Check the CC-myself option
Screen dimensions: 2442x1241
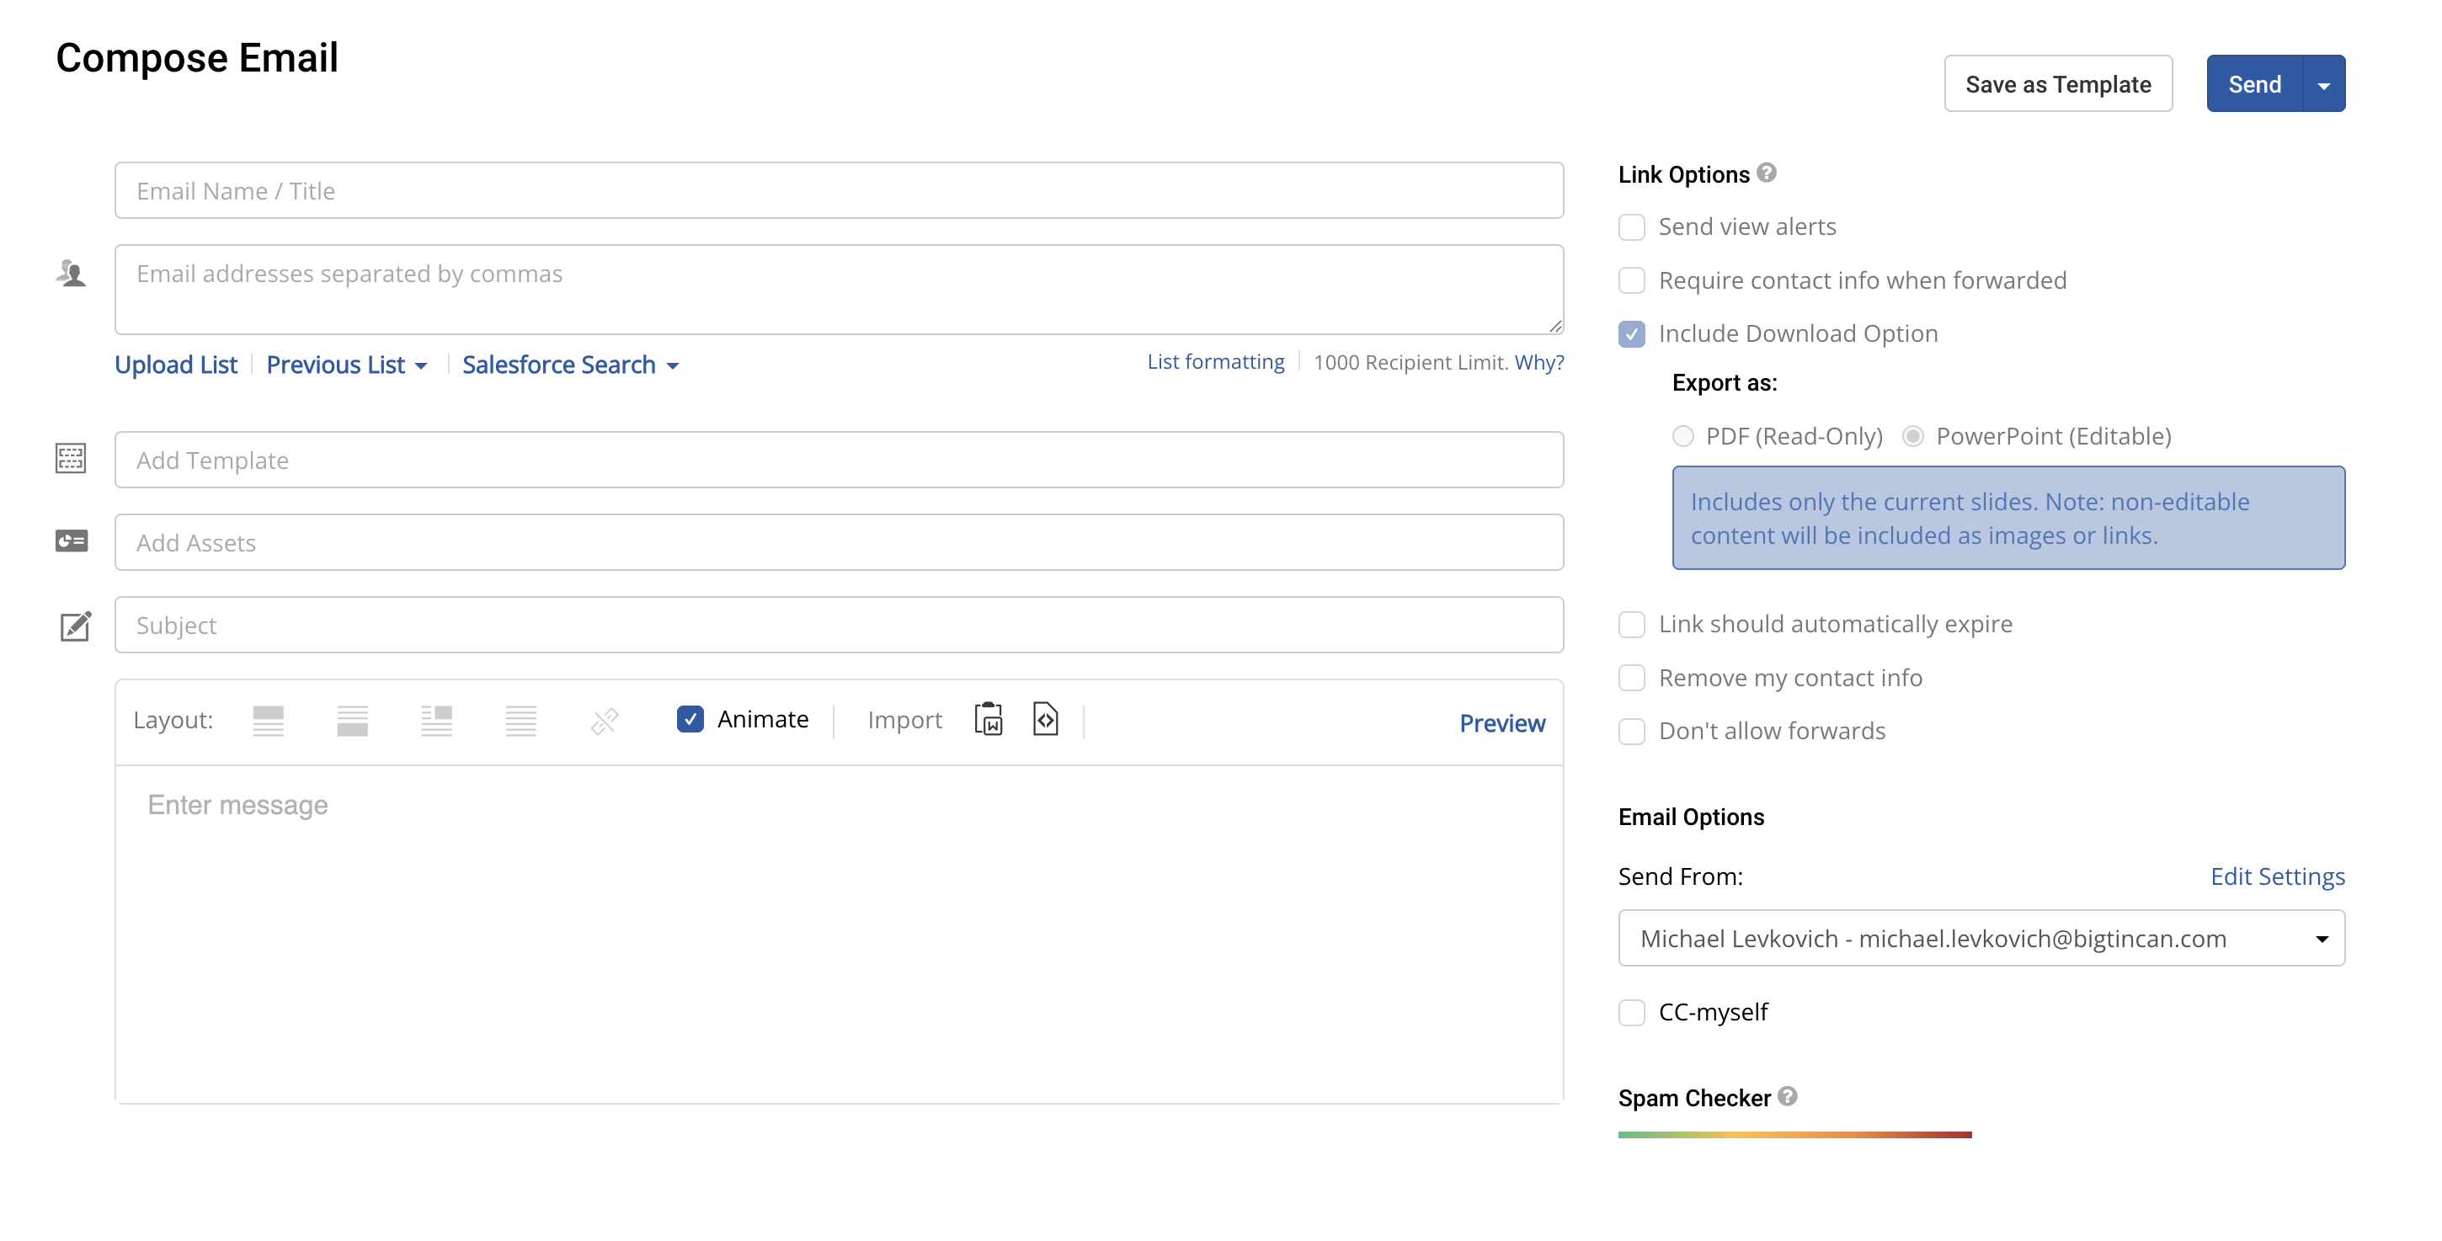click(1631, 1013)
